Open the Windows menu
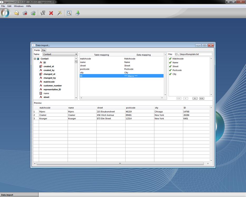The image size is (246, 197). (x=18, y=6)
